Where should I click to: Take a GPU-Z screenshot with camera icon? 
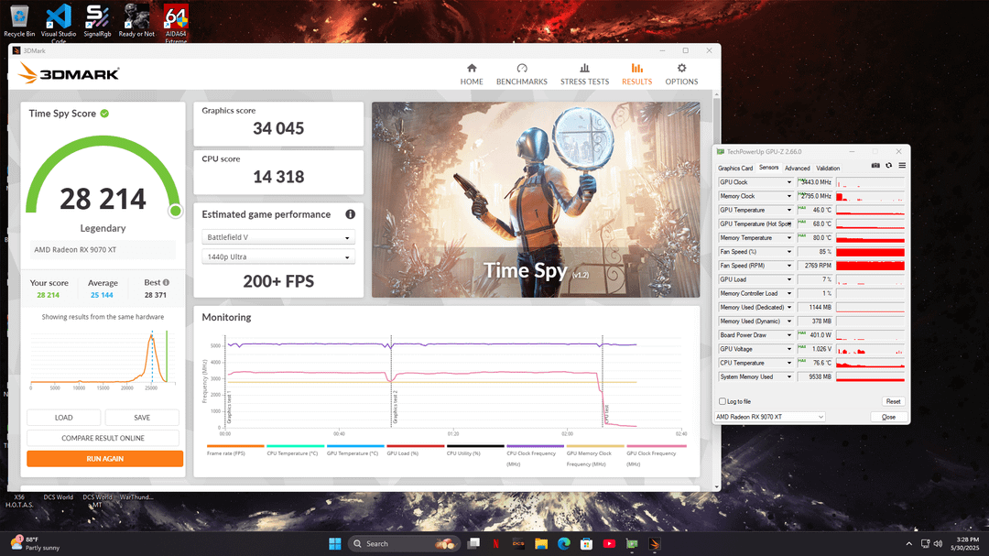pos(875,166)
